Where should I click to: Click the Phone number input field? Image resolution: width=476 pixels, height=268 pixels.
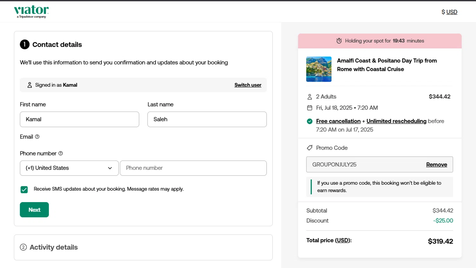[x=193, y=168]
